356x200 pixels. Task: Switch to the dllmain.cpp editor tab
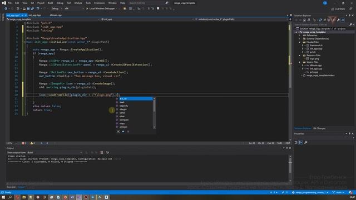click(x=56, y=15)
